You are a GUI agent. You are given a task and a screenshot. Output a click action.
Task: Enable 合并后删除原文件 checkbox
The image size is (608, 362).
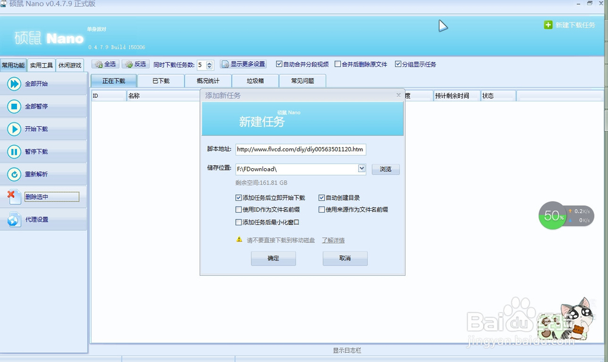[337, 64]
